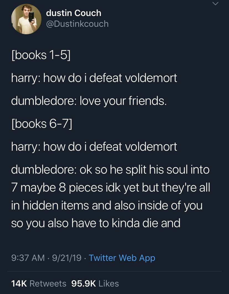Click the harry line under books 6-7
The width and height of the screenshot is (229, 294).
coord(94,147)
